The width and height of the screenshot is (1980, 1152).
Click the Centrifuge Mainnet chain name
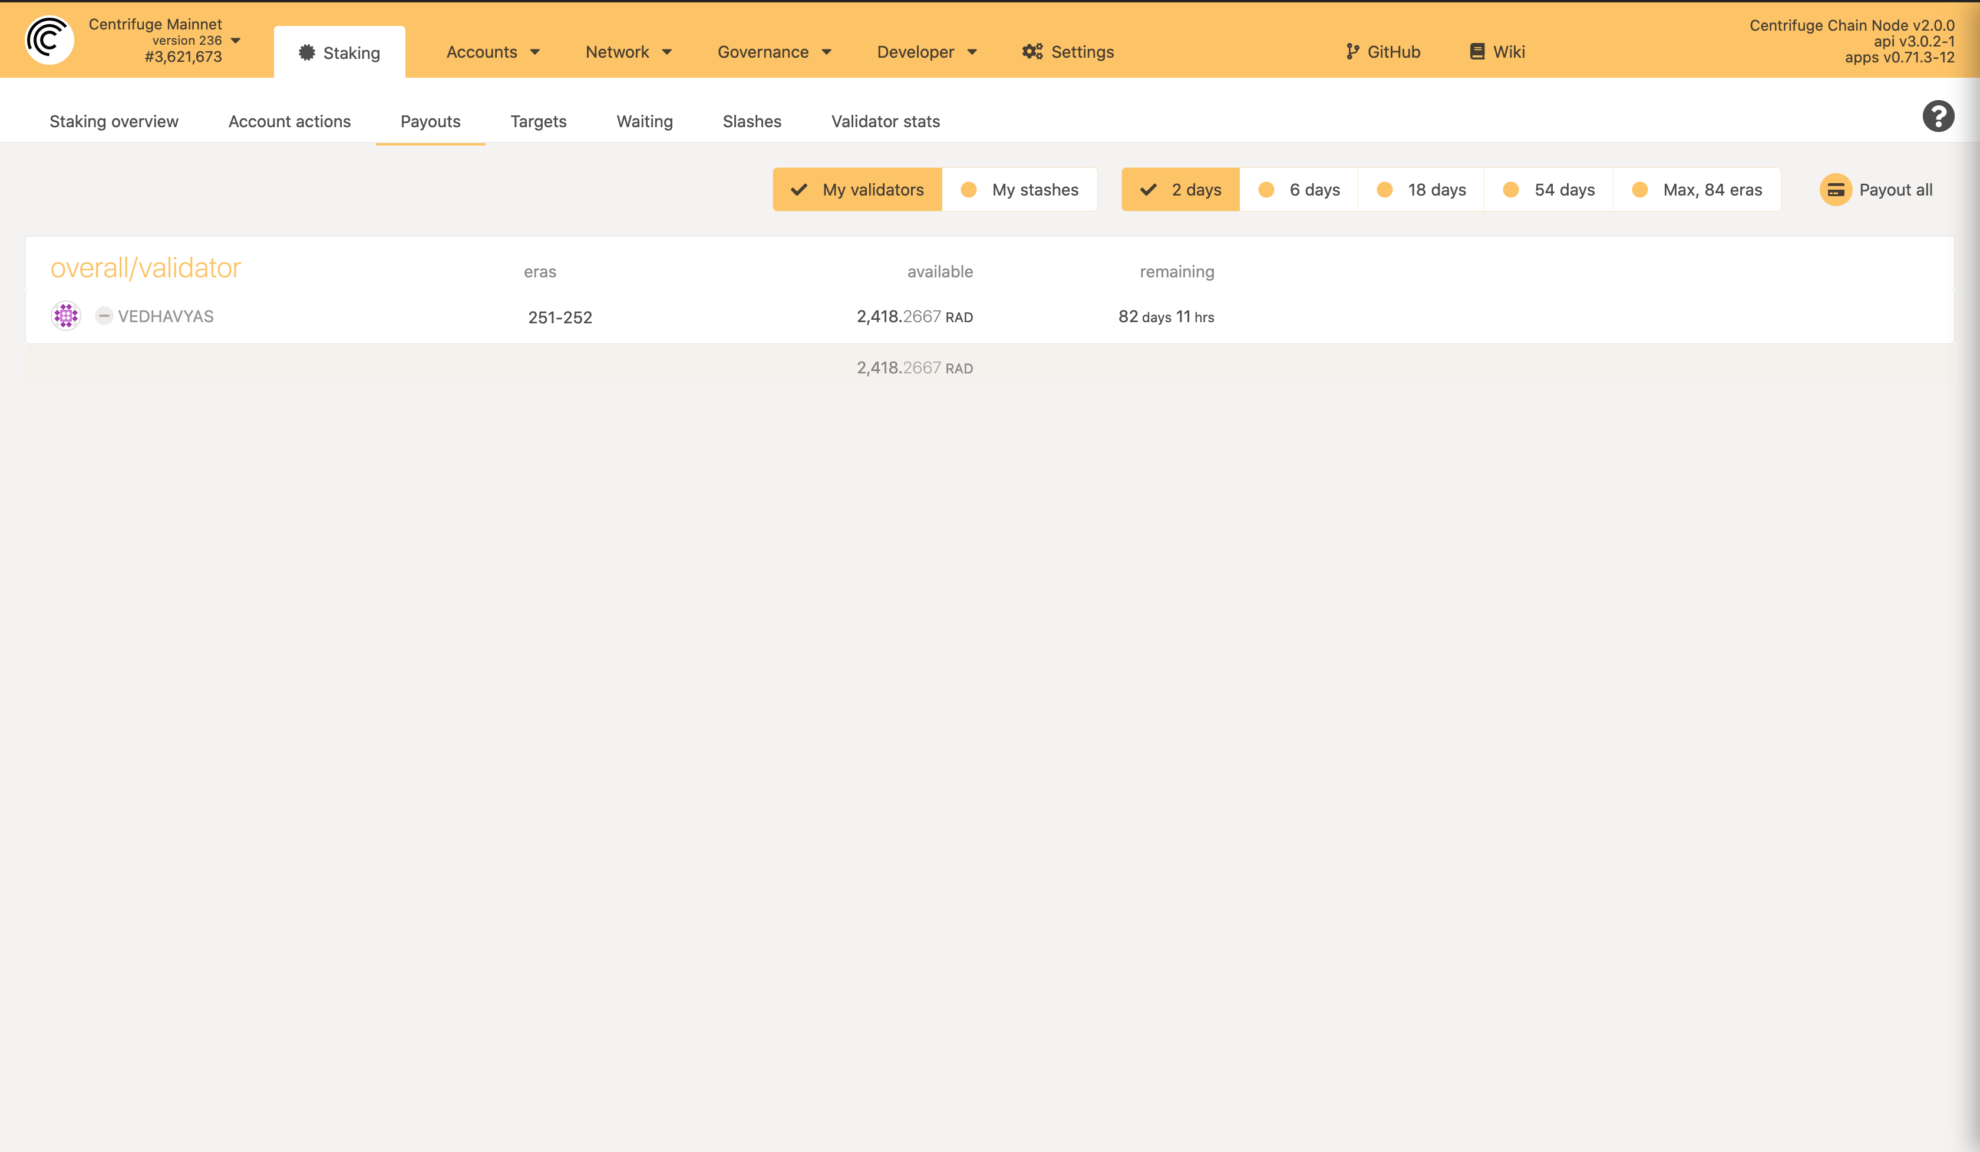[x=156, y=24]
